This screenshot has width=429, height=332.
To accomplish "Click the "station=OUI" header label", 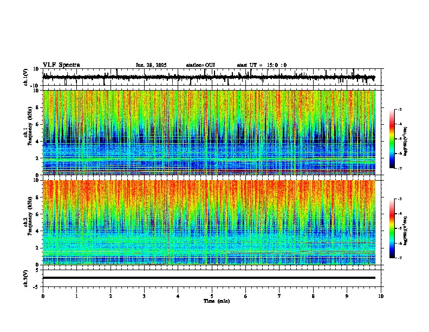I will tap(200, 65).
